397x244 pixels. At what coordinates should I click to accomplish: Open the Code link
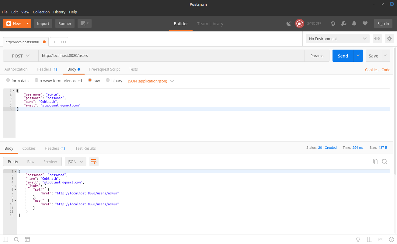386,70
